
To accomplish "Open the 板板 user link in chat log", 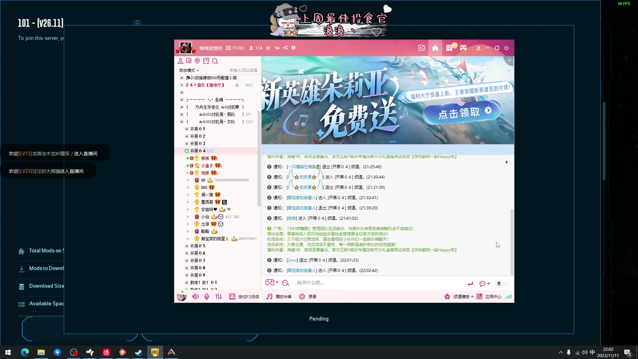I will click(x=292, y=218).
